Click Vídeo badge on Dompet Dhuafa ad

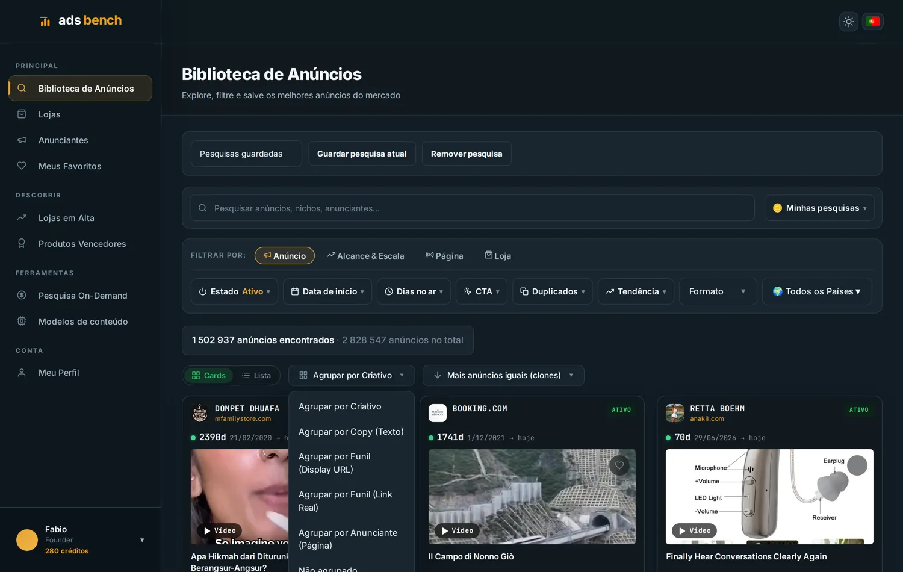(220, 530)
